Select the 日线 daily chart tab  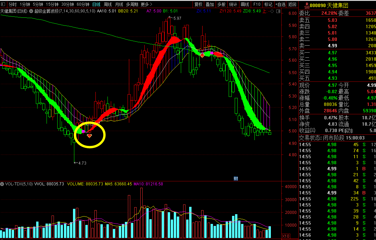[x=96, y=4]
